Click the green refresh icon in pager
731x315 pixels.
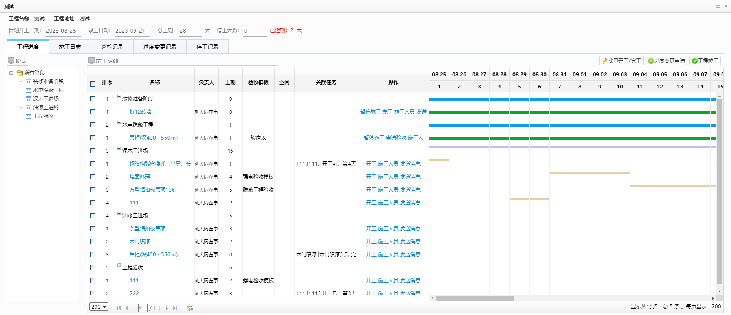[190, 308]
